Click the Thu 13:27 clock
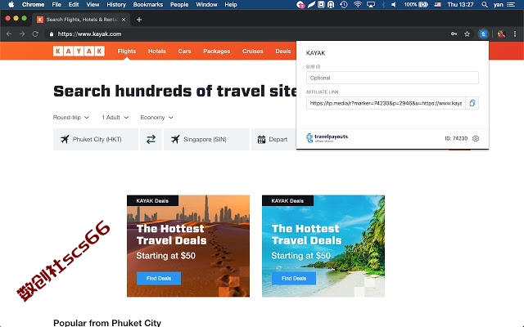This screenshot has width=524, height=327. coord(460,4)
